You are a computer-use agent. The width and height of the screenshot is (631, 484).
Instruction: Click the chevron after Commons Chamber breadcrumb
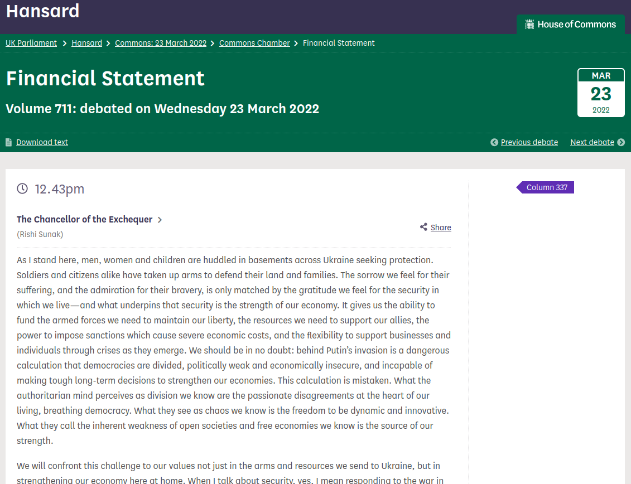(296, 43)
